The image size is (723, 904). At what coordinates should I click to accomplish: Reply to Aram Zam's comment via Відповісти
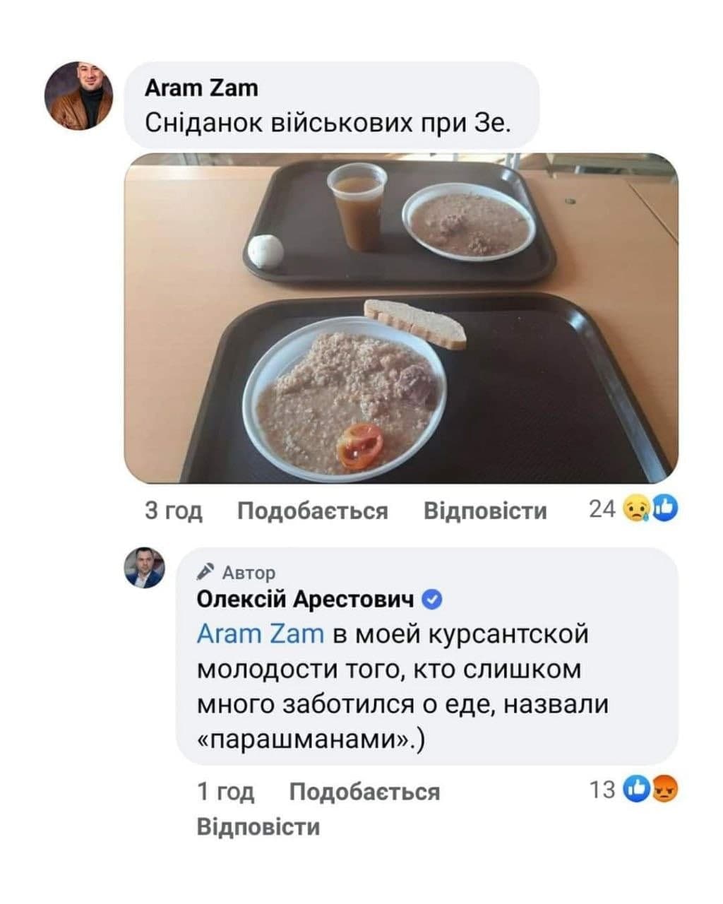pyautogui.click(x=485, y=510)
